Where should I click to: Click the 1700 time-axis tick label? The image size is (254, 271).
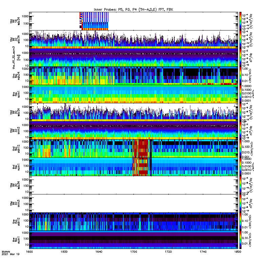tap(133, 252)
